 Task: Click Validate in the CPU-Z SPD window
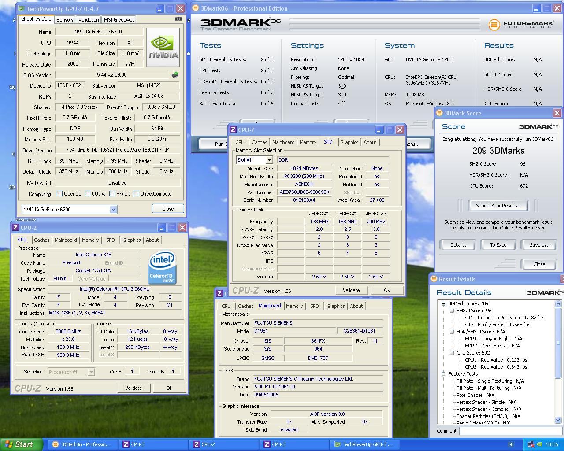pos(351,290)
